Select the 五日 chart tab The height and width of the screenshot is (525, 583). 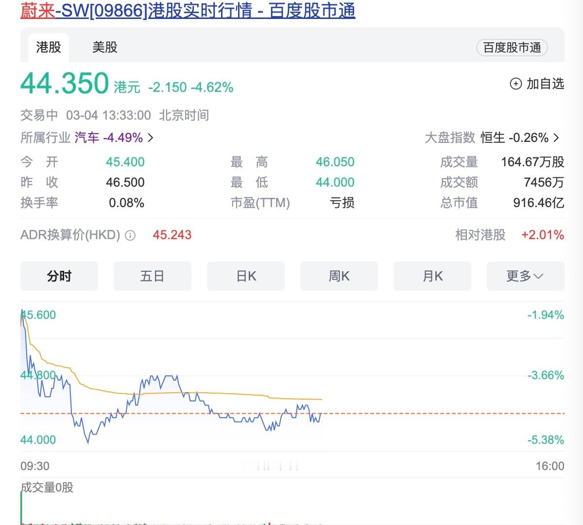click(x=153, y=276)
